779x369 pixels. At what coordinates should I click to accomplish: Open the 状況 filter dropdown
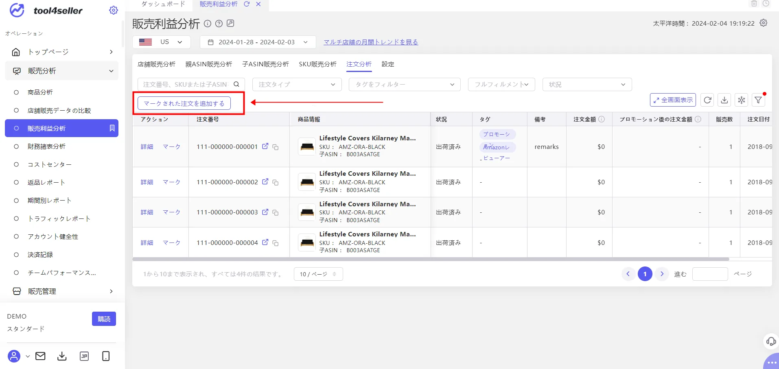click(587, 84)
